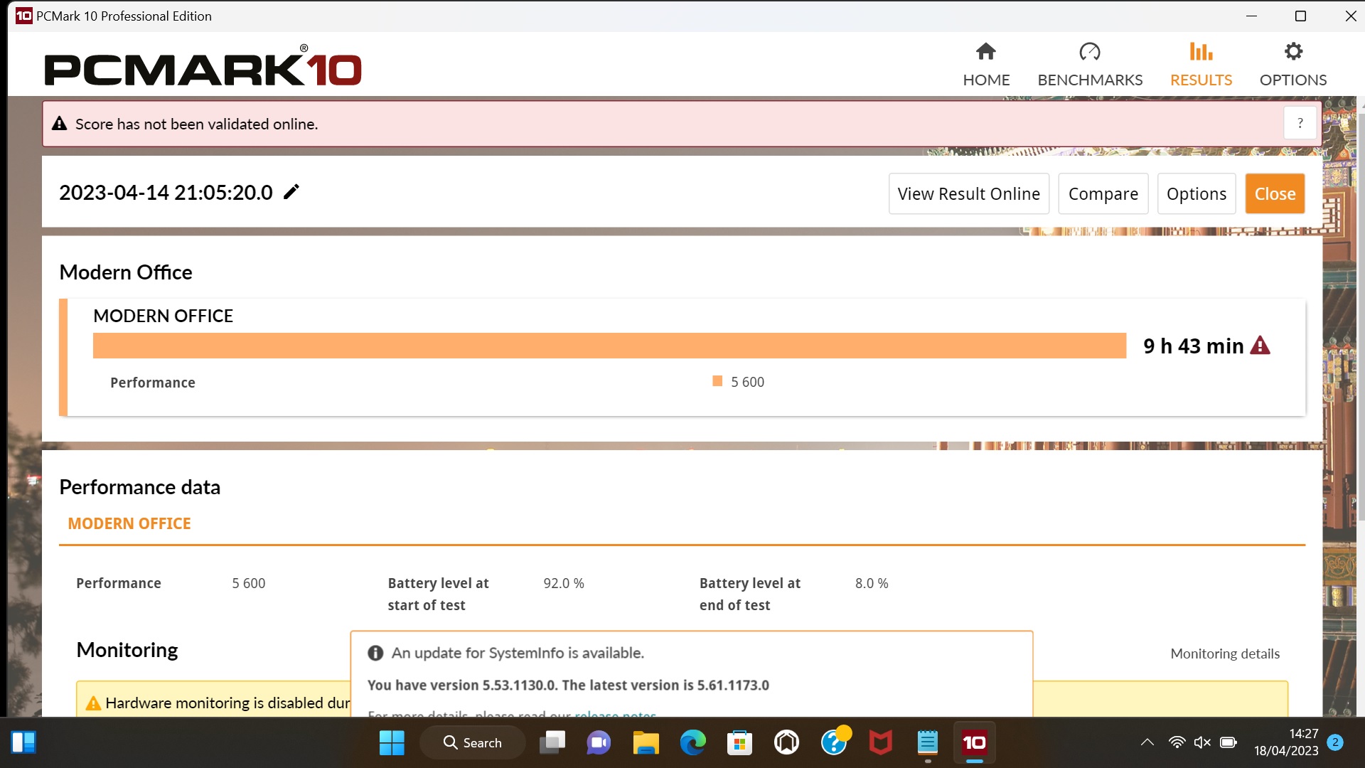This screenshot has width=1365, height=768.
Task: Open Monitoring details link
Action: [x=1224, y=654]
